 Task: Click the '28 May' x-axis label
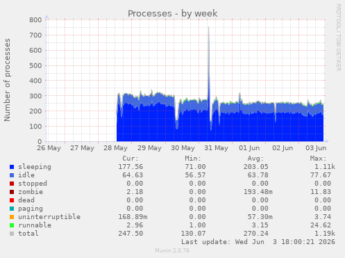[x=115, y=148]
